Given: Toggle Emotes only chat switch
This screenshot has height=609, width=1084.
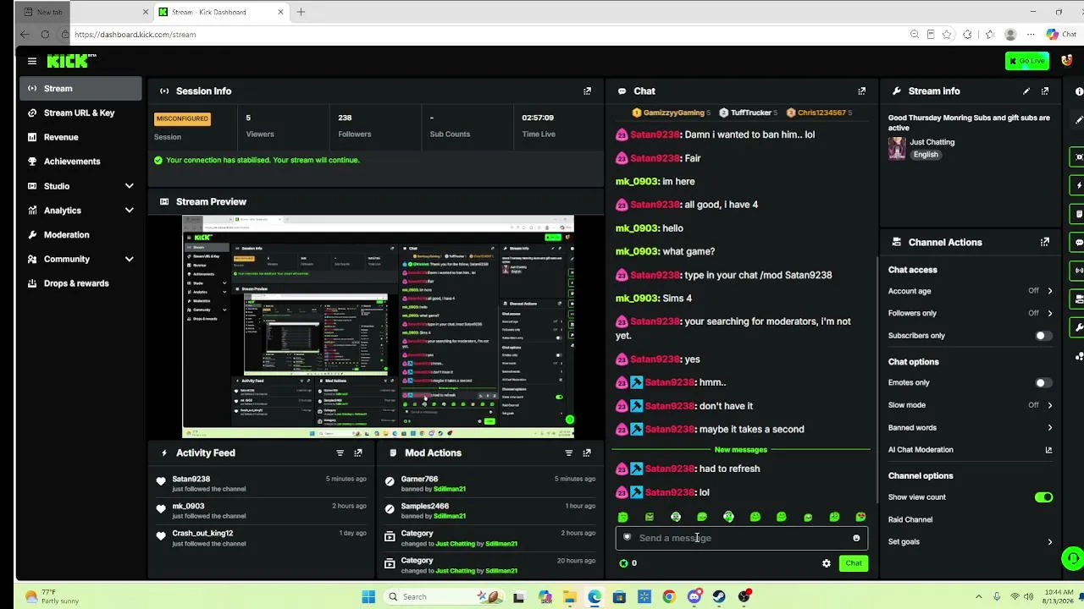Looking at the screenshot, I should 1043,383.
